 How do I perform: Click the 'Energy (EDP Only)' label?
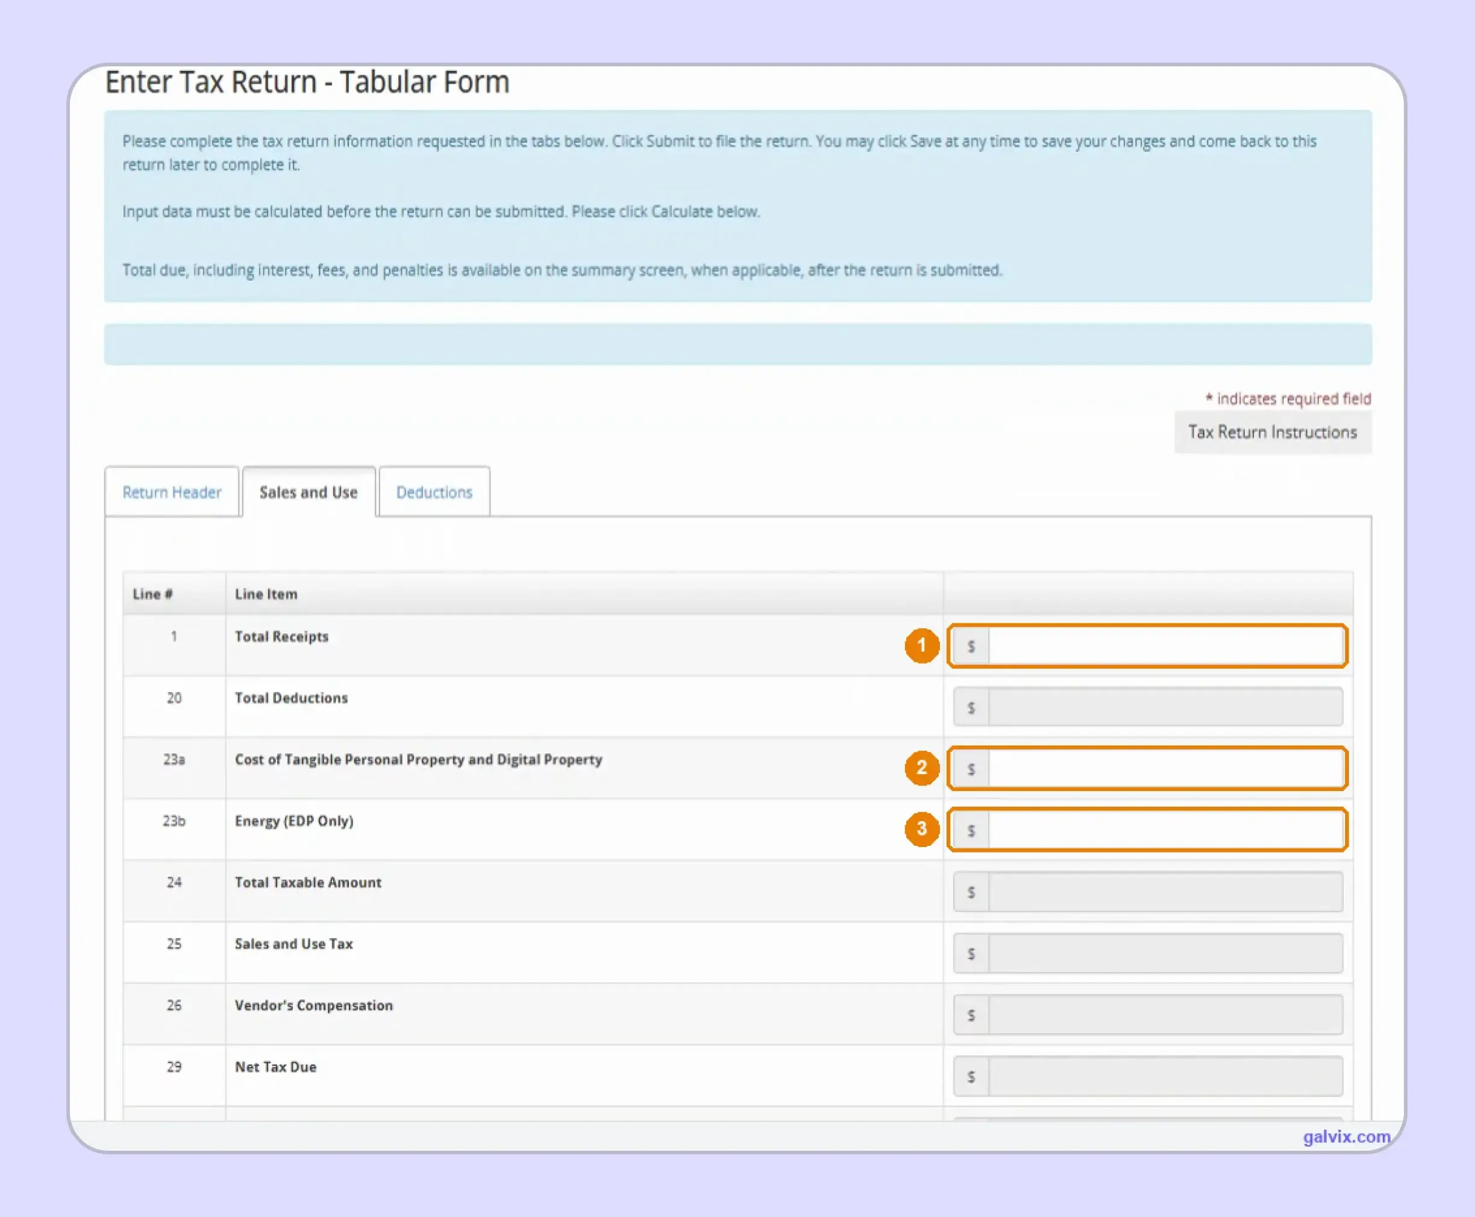tap(294, 821)
